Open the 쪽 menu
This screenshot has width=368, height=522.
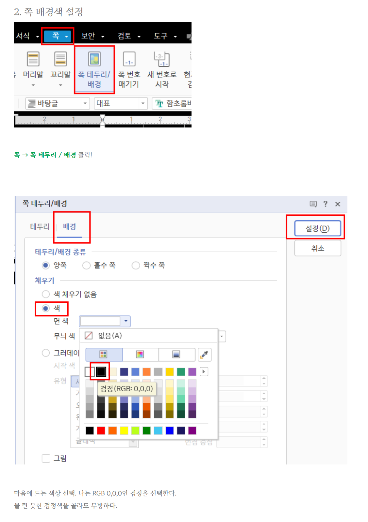click(58, 36)
